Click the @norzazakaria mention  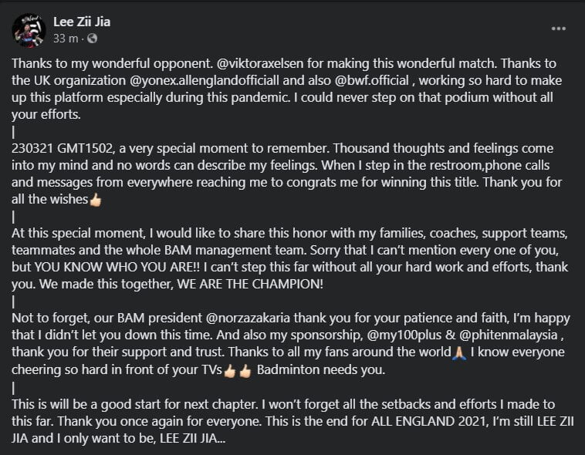pos(248,318)
